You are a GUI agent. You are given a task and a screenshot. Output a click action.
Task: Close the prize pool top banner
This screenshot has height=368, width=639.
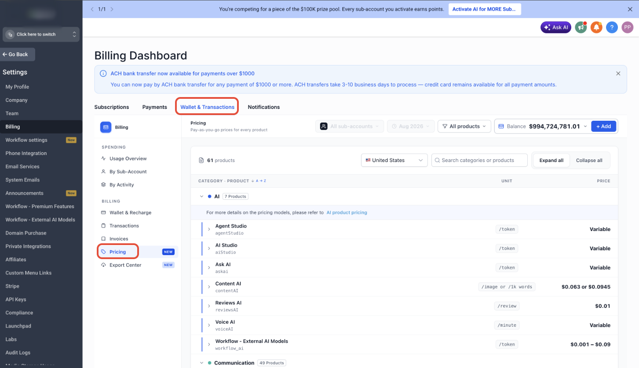click(x=630, y=9)
